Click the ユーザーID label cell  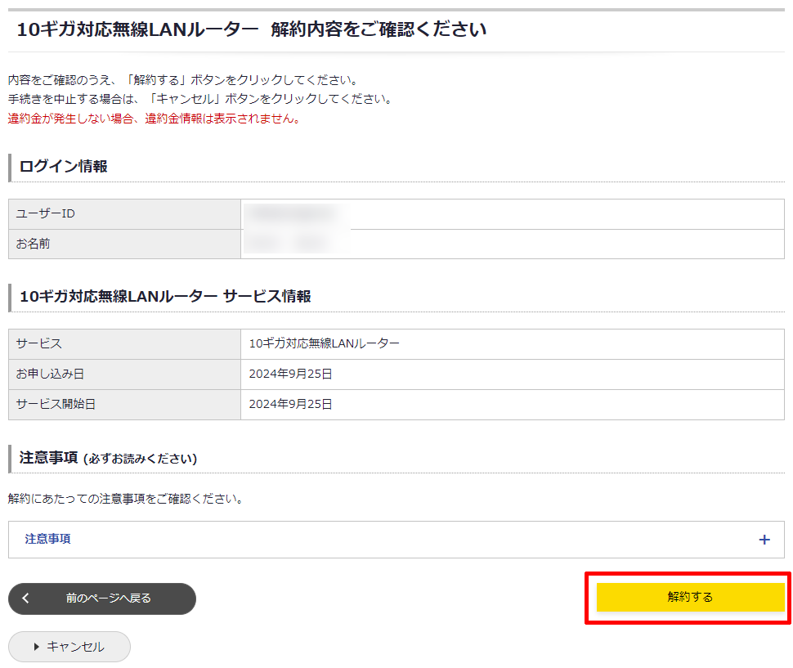click(x=124, y=214)
